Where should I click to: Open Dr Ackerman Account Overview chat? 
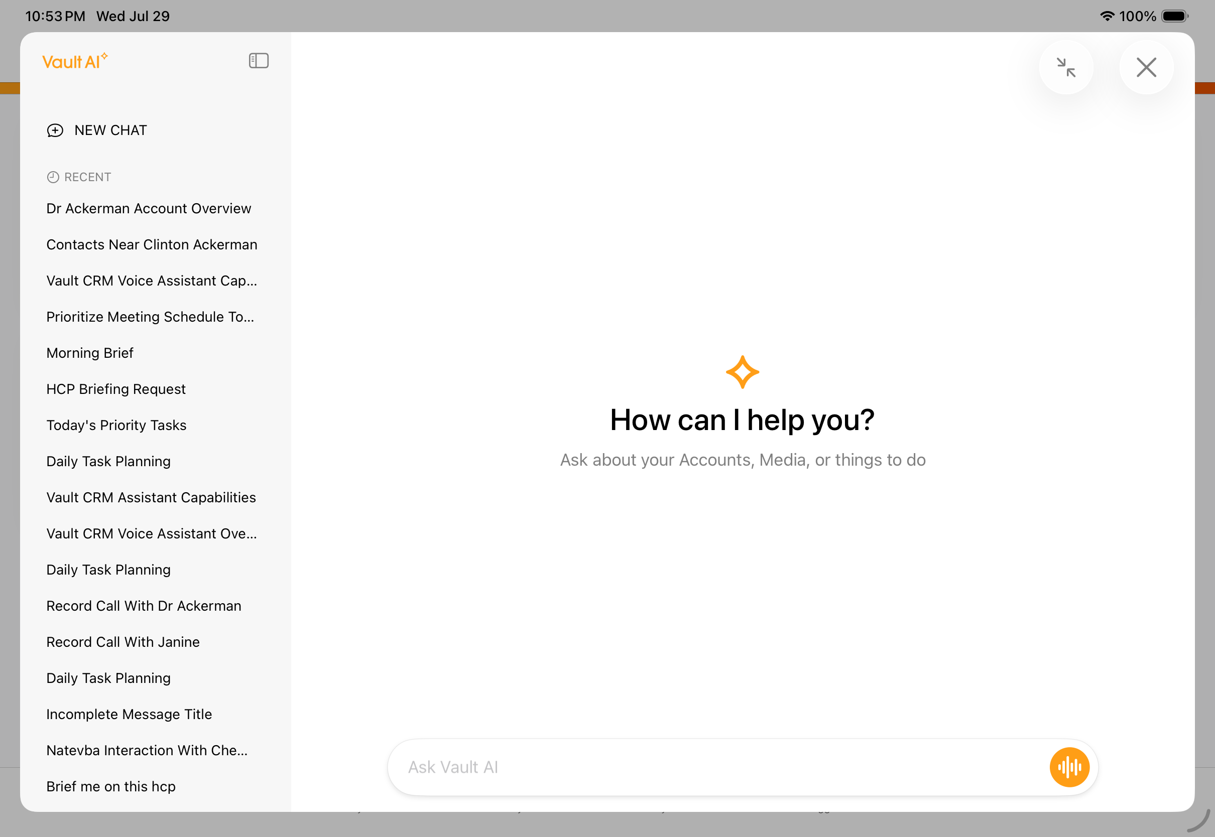149,209
